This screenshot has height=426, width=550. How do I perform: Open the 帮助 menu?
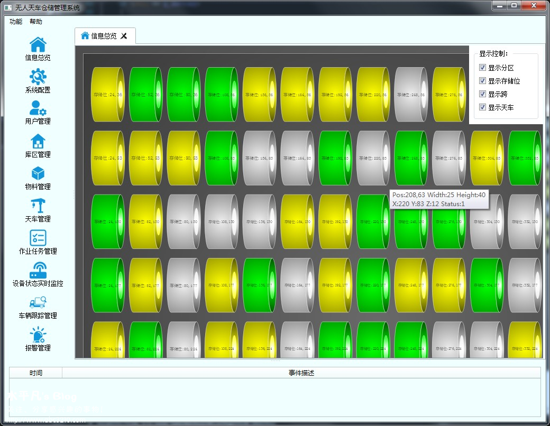[x=36, y=22]
